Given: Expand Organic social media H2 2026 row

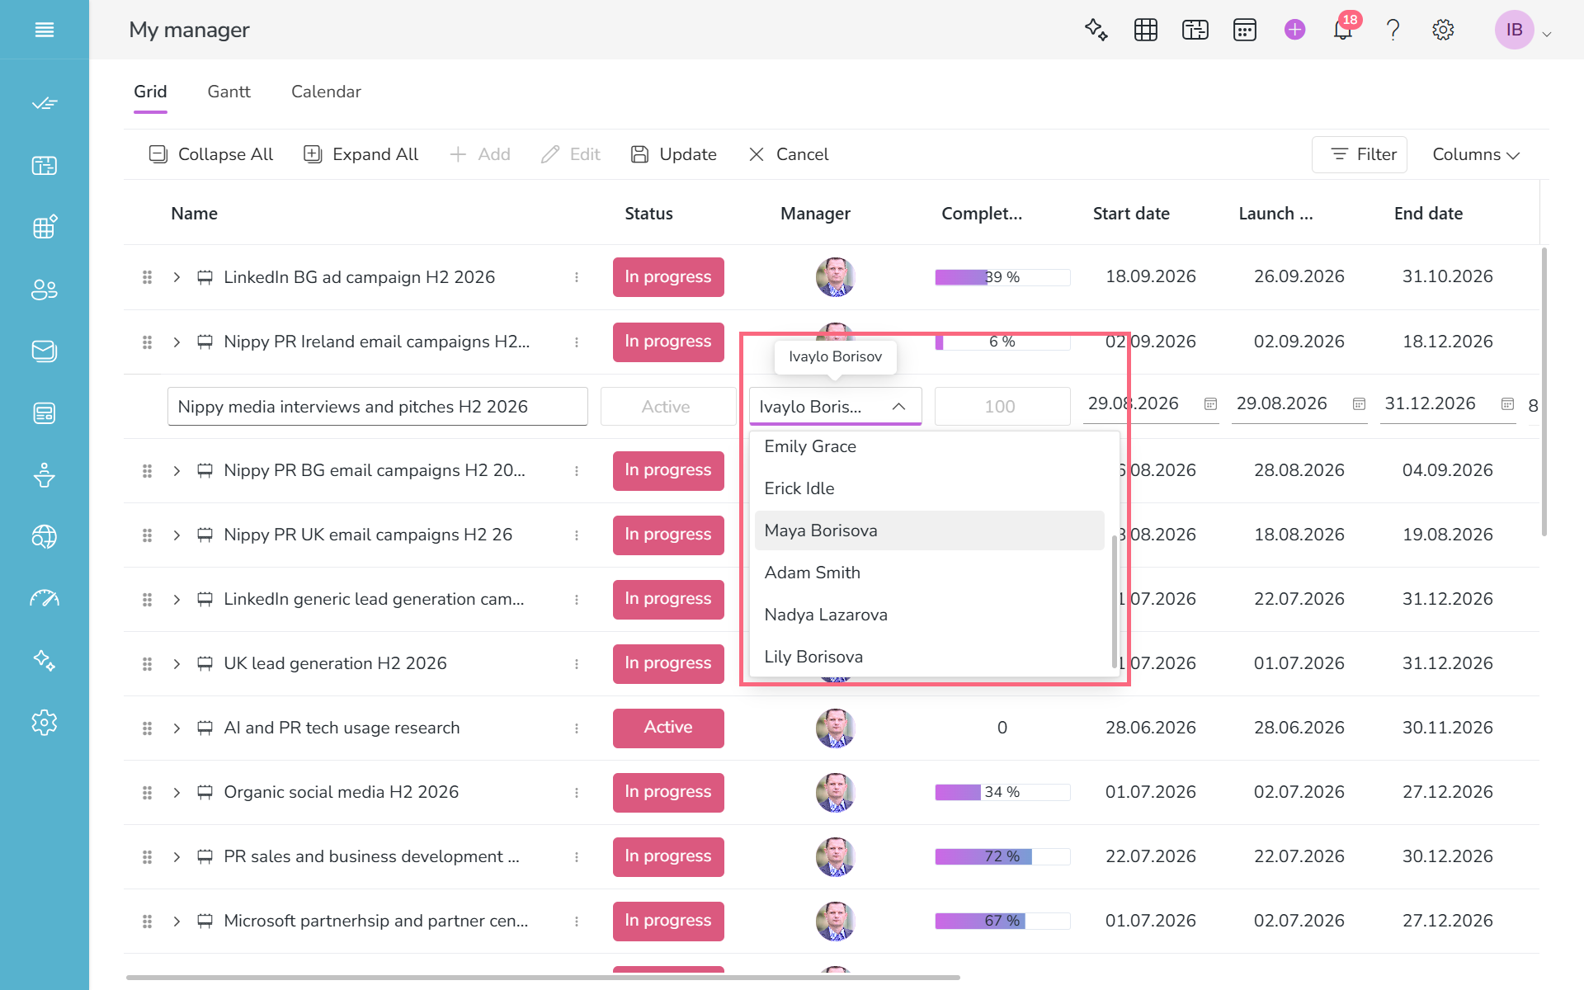Looking at the screenshot, I should 177,792.
